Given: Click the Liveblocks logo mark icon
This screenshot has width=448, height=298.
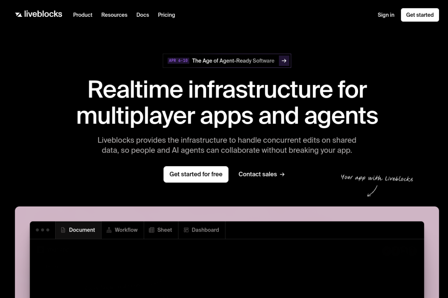Looking at the screenshot, I should pyautogui.click(x=19, y=14).
